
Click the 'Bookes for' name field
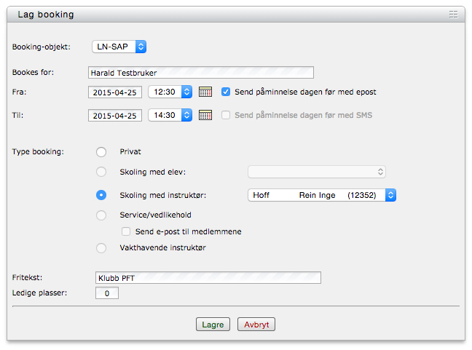pyautogui.click(x=200, y=73)
